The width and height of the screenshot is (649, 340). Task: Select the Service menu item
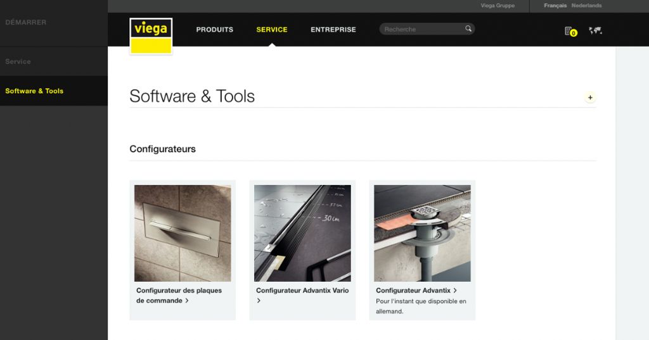pyautogui.click(x=272, y=30)
